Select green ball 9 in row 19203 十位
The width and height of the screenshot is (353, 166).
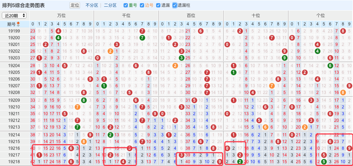(x=285, y=58)
